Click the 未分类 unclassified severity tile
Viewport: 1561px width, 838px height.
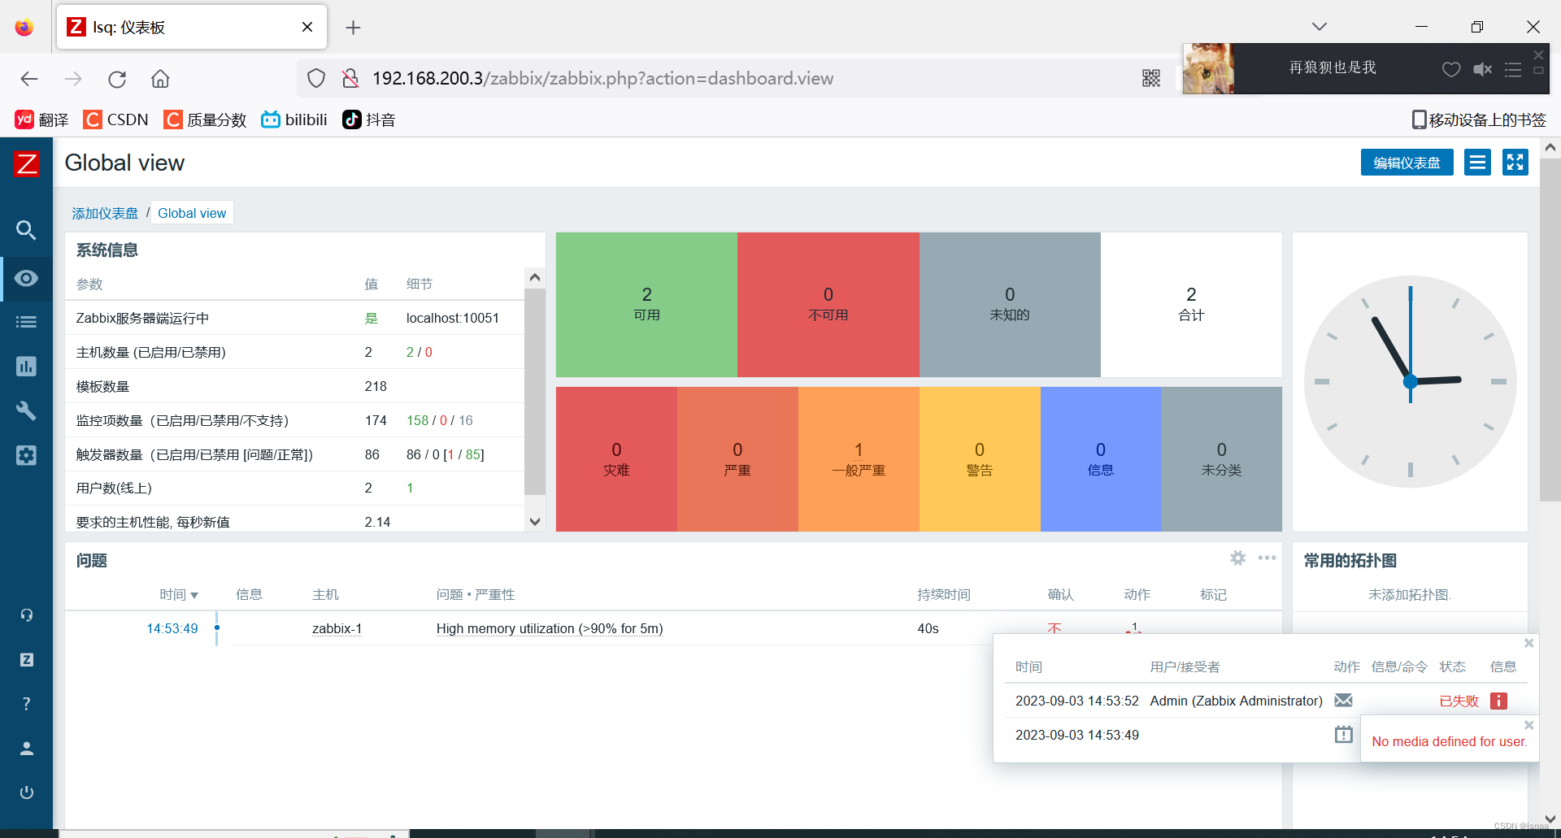(x=1221, y=459)
